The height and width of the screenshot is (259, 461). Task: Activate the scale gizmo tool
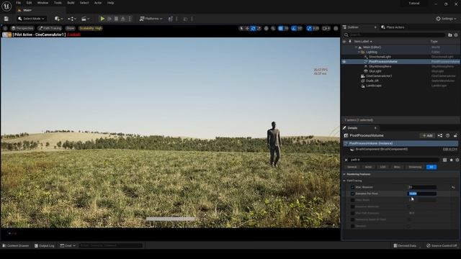click(x=259, y=29)
